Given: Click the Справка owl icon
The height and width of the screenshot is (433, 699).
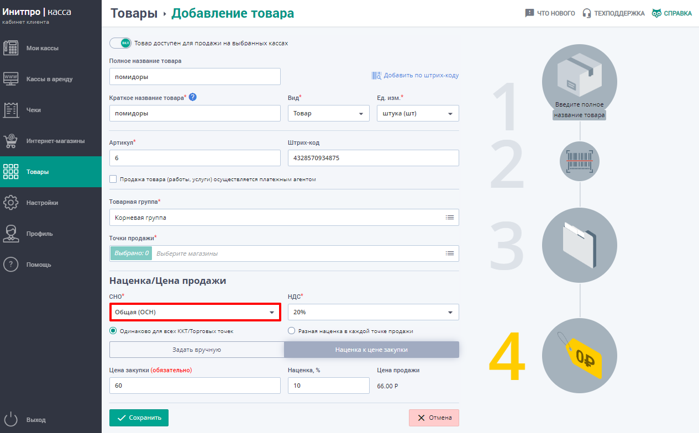Looking at the screenshot, I should pyautogui.click(x=656, y=13).
